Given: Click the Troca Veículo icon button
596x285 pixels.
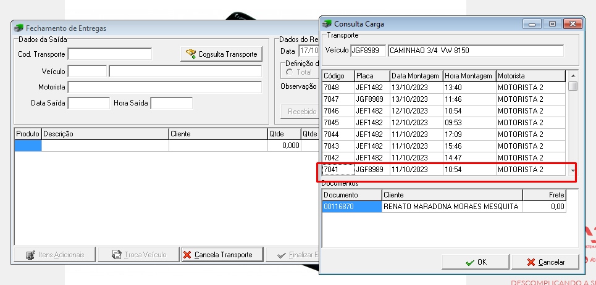Looking at the screenshot, I should [x=138, y=255].
